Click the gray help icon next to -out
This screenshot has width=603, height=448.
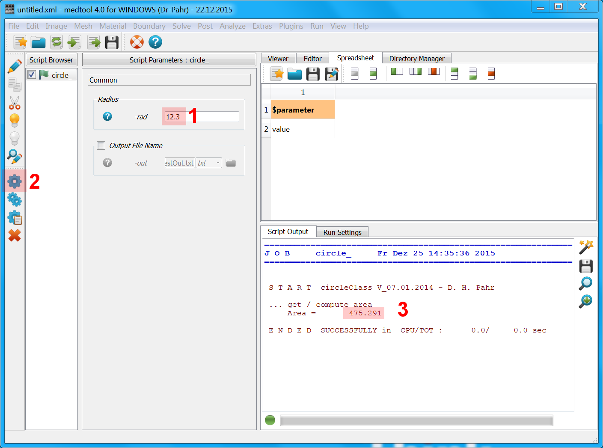click(x=107, y=163)
